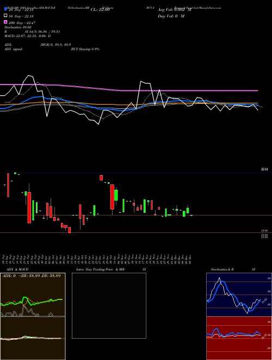Select the '50 Day - 22.13' label
The height and width of the screenshot is (360, 272).
(x=21, y=16)
